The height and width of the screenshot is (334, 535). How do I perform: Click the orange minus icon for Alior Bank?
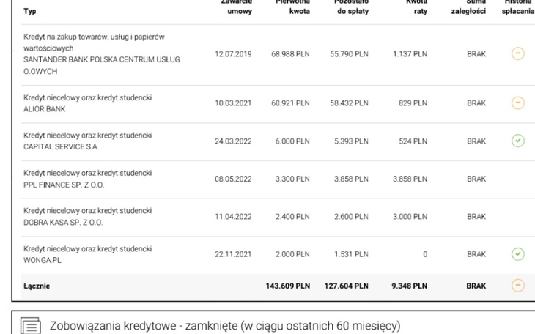tap(517, 103)
